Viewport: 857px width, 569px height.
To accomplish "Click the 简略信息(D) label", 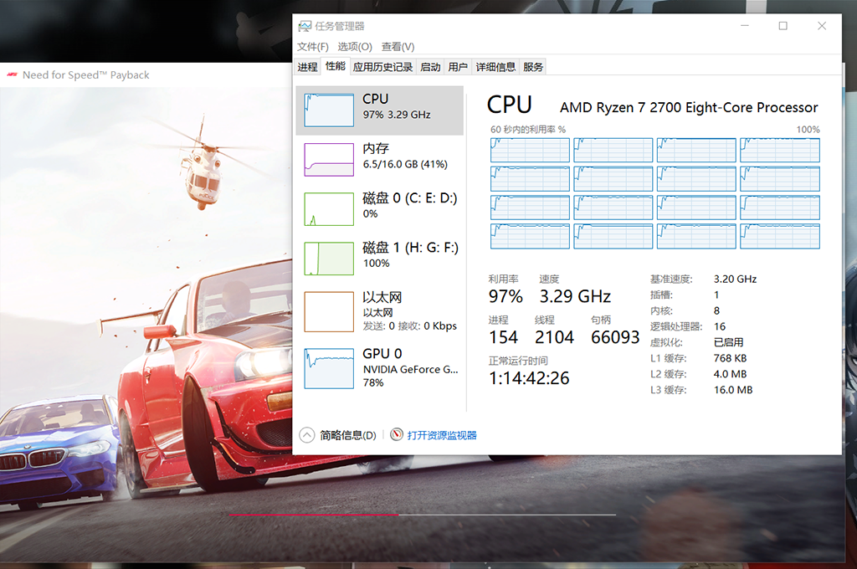I will pos(348,435).
